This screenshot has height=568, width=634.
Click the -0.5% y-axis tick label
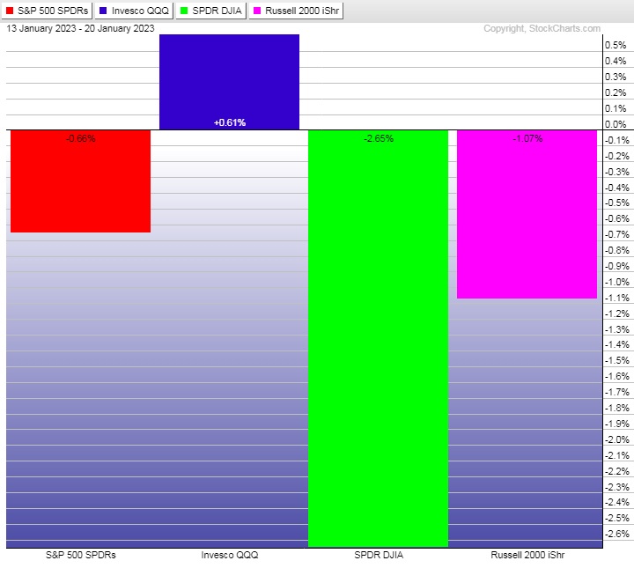click(x=617, y=203)
